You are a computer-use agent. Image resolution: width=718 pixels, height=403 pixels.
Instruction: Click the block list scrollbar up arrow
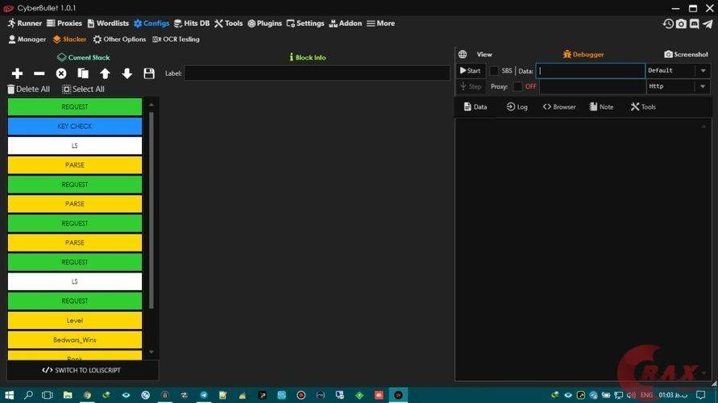pyautogui.click(x=151, y=105)
